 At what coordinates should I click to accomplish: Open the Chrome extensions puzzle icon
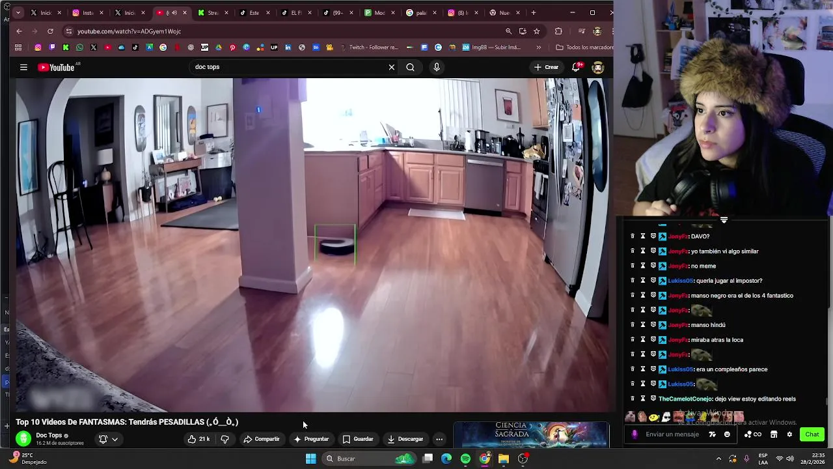[558, 31]
